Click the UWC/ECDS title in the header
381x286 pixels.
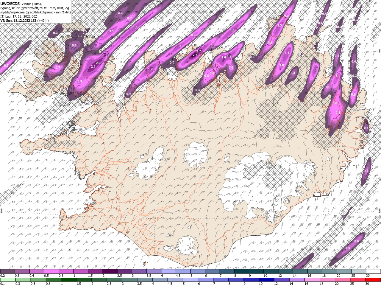tap(10, 3)
